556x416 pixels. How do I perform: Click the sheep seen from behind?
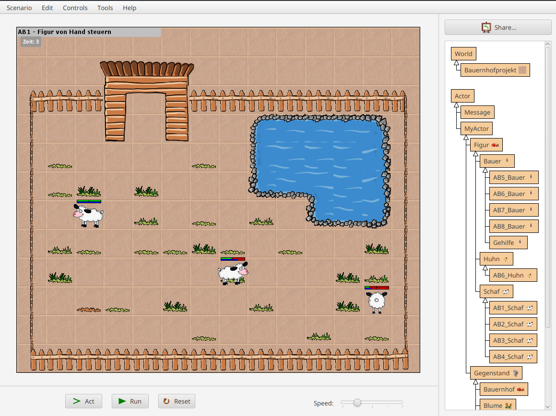[377, 302]
